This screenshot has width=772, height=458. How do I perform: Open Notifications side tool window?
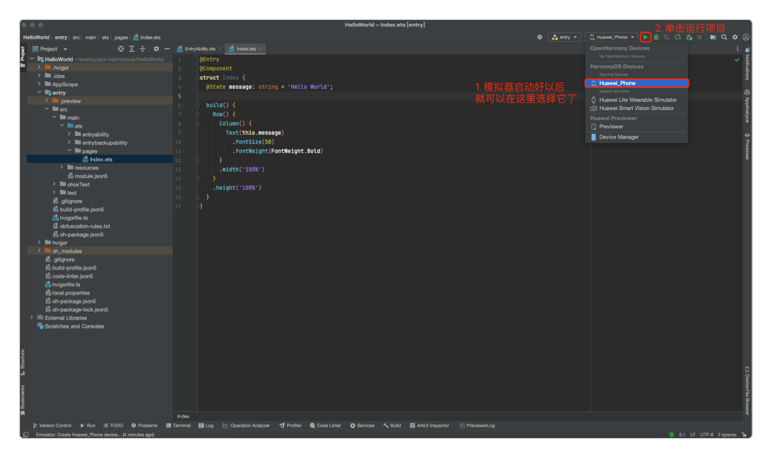pos(747,64)
